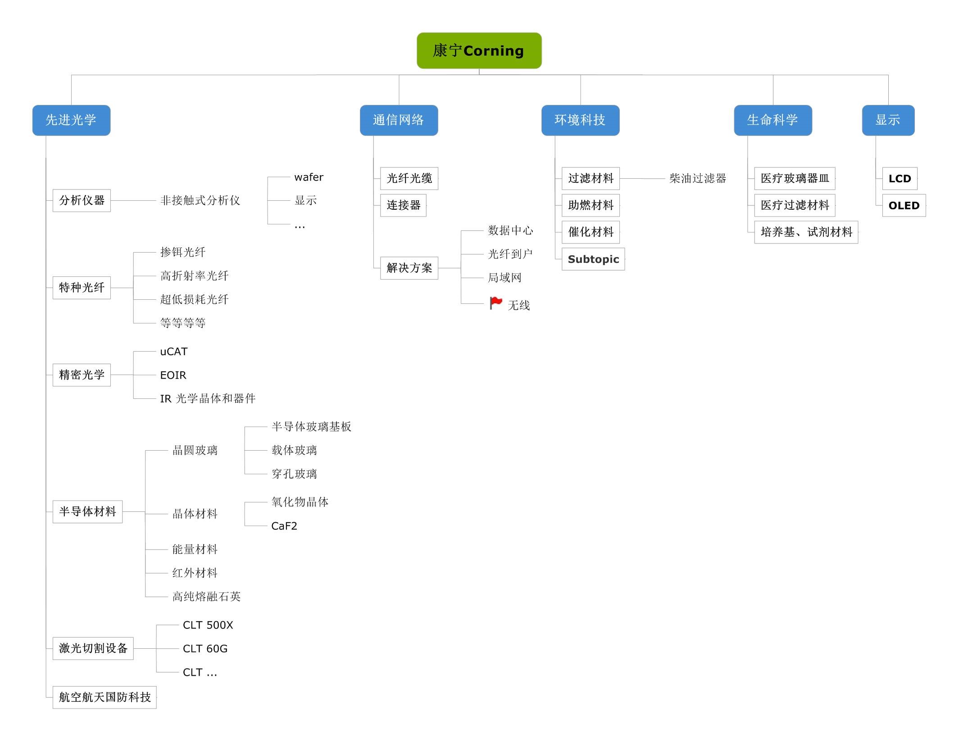Select the 医疗玻璃器皿 node
Viewport: 959px width, 741px height.
pyautogui.click(x=795, y=179)
